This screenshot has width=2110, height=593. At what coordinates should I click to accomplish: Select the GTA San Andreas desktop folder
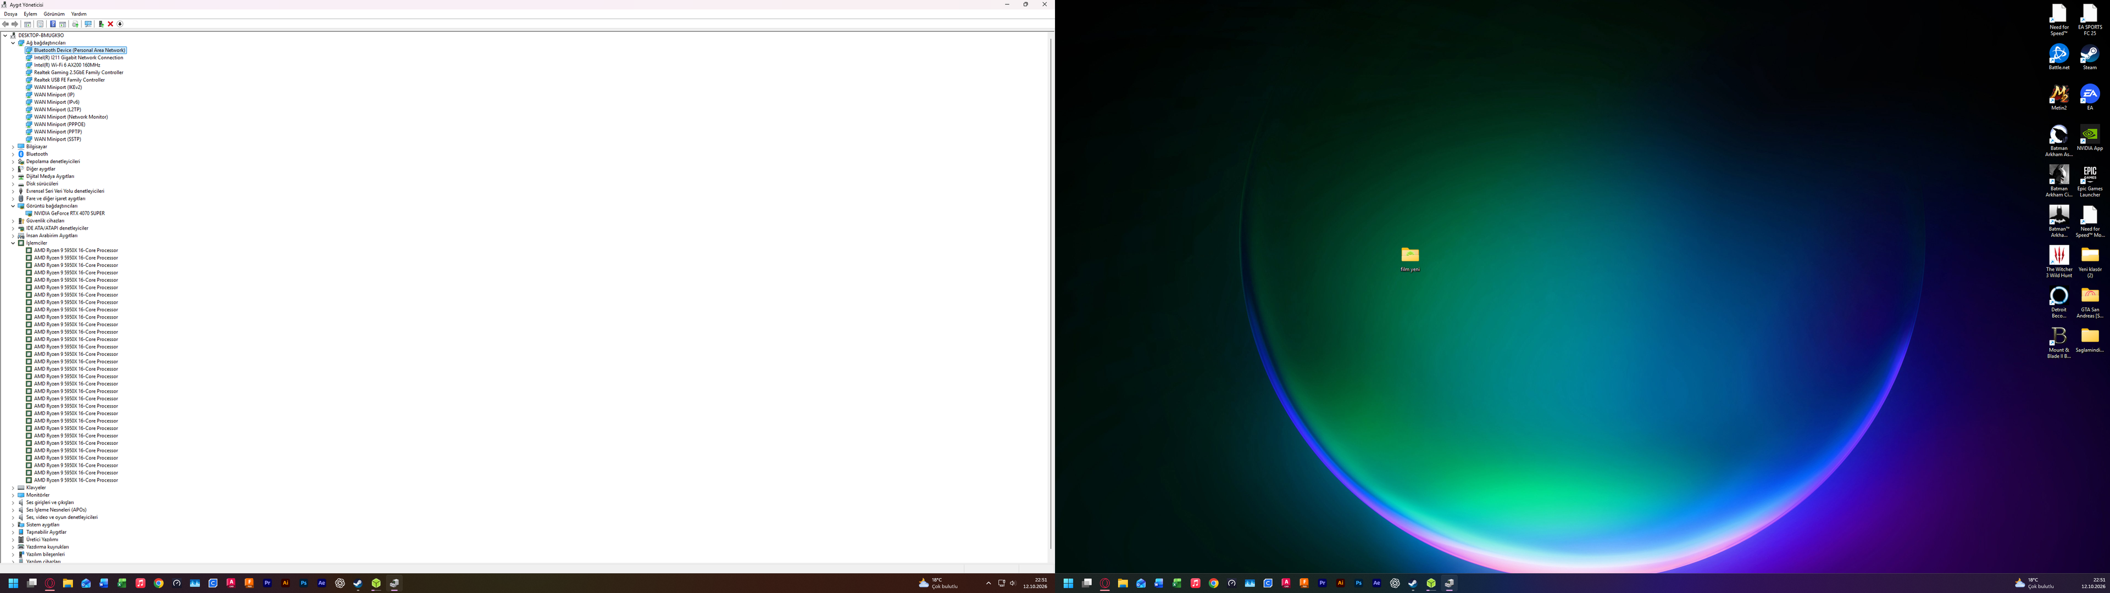[2090, 302]
